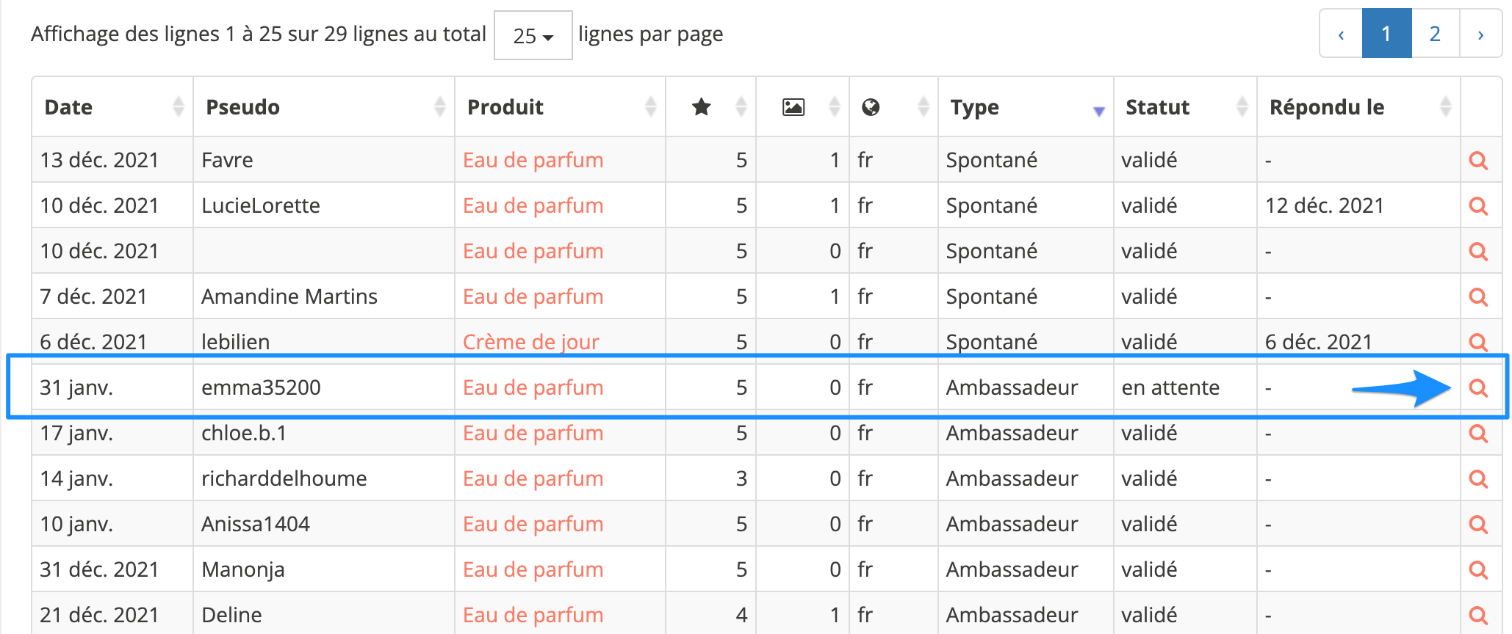Sort table by the Statut column
1512x634 pixels.
[x=1184, y=107]
